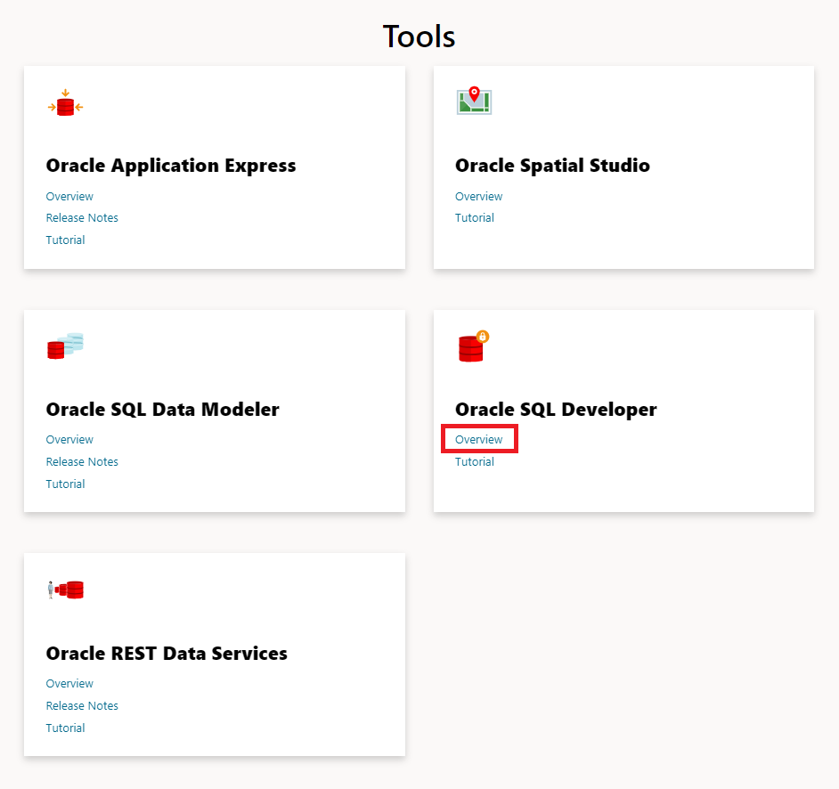Click the Oracle REST Data Services icon

click(x=65, y=590)
